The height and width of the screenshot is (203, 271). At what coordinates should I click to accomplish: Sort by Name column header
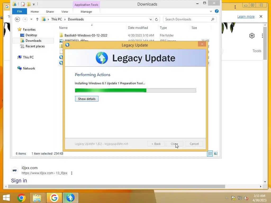(x=63, y=27)
